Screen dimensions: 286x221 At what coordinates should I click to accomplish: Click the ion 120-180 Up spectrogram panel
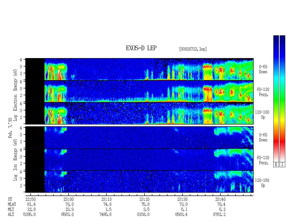tap(139, 182)
